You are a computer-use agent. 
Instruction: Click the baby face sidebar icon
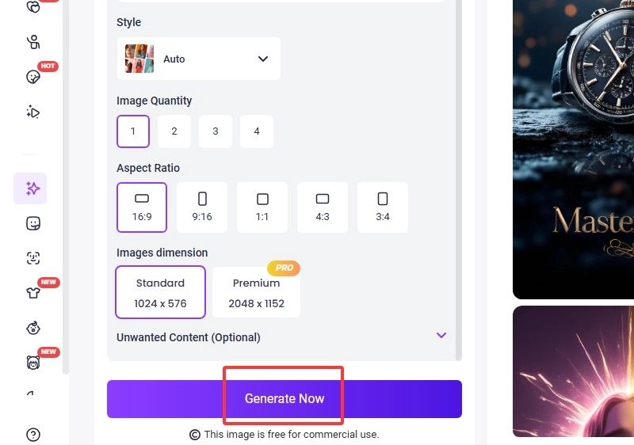click(32, 328)
